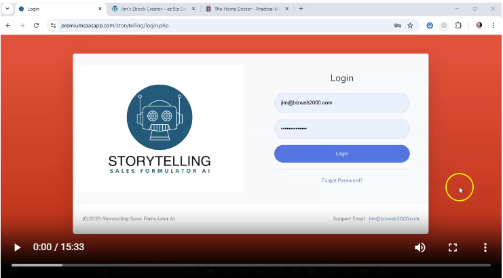
Task: Click the robot logo image
Action: click(x=160, y=117)
